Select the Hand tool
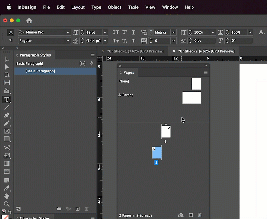 (x=7, y=196)
